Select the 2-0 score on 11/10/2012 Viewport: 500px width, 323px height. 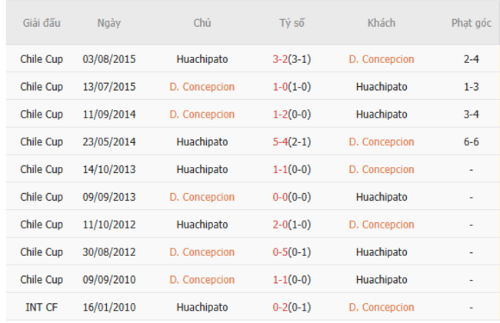(x=282, y=225)
